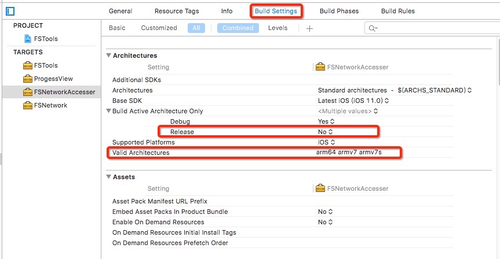Open the Build Phases tab
The width and height of the screenshot is (500, 259).
click(x=339, y=11)
